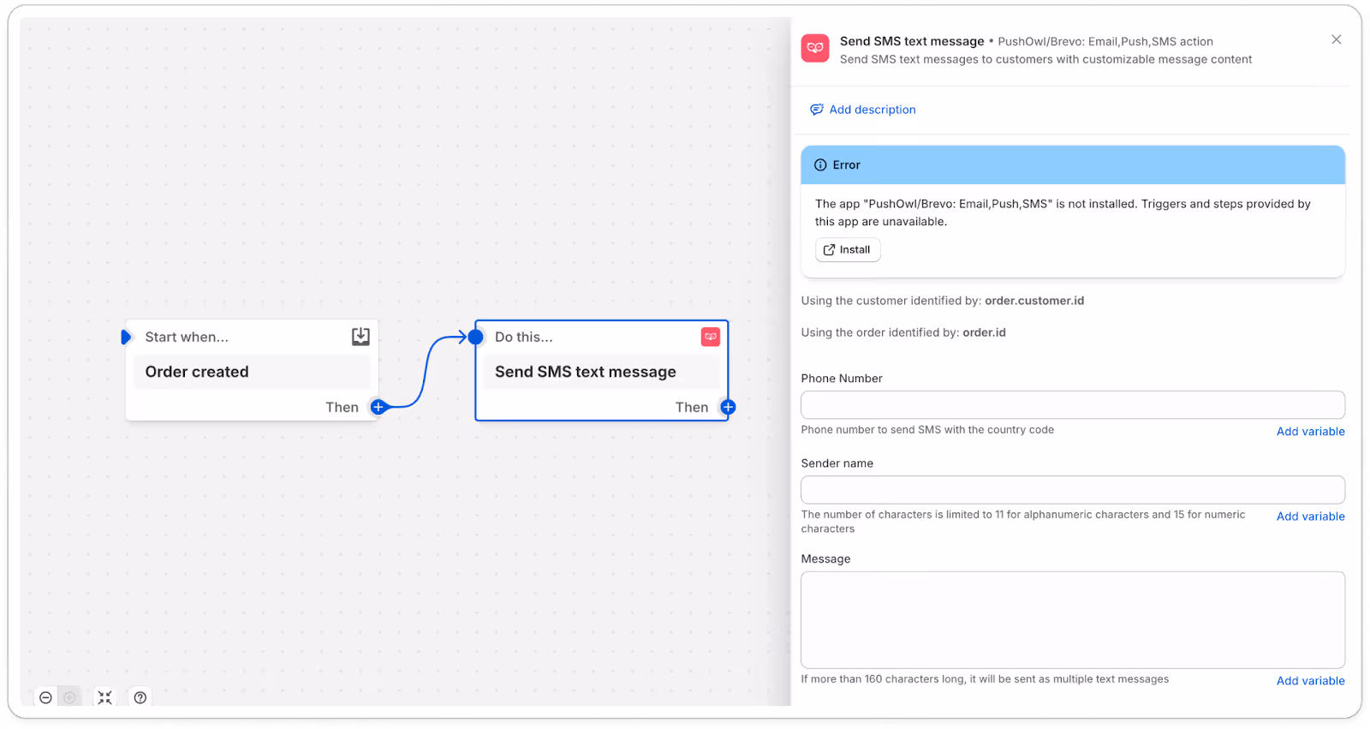
Task: Click the Order created trigger import icon
Action: click(360, 337)
